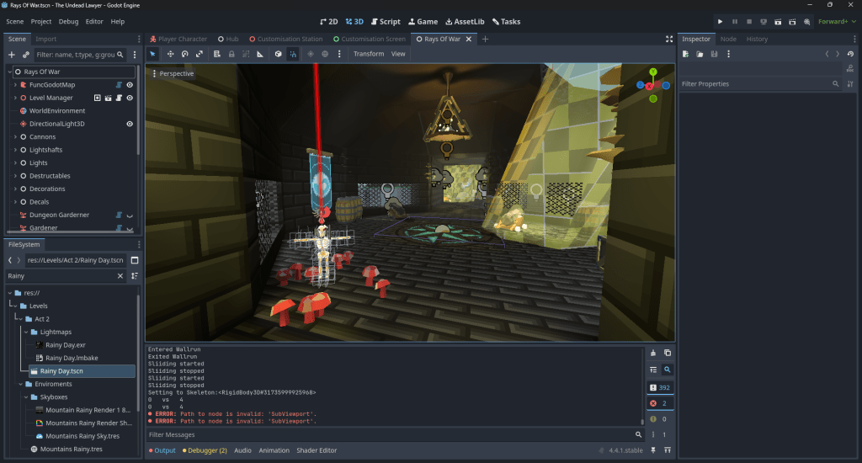862x463 pixels.
Task: Open the Inspector object history icon
Action: click(849, 54)
